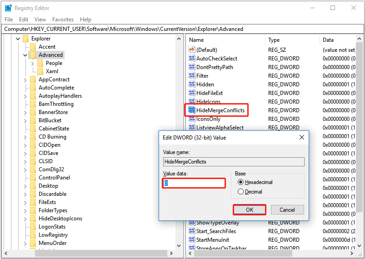The image size is (365, 259).
Task: Expand the People subkey
Action: [33, 63]
